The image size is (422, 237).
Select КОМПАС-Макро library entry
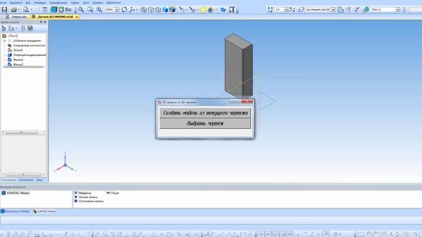pyautogui.click(x=16, y=193)
